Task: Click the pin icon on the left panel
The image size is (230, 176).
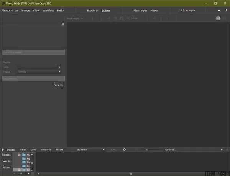Action: (63, 24)
